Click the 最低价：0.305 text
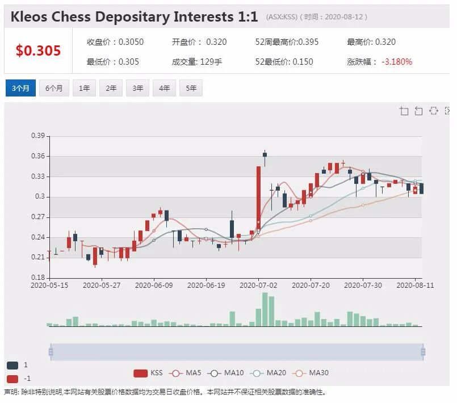The width and height of the screenshot is (457, 403). coord(113,62)
